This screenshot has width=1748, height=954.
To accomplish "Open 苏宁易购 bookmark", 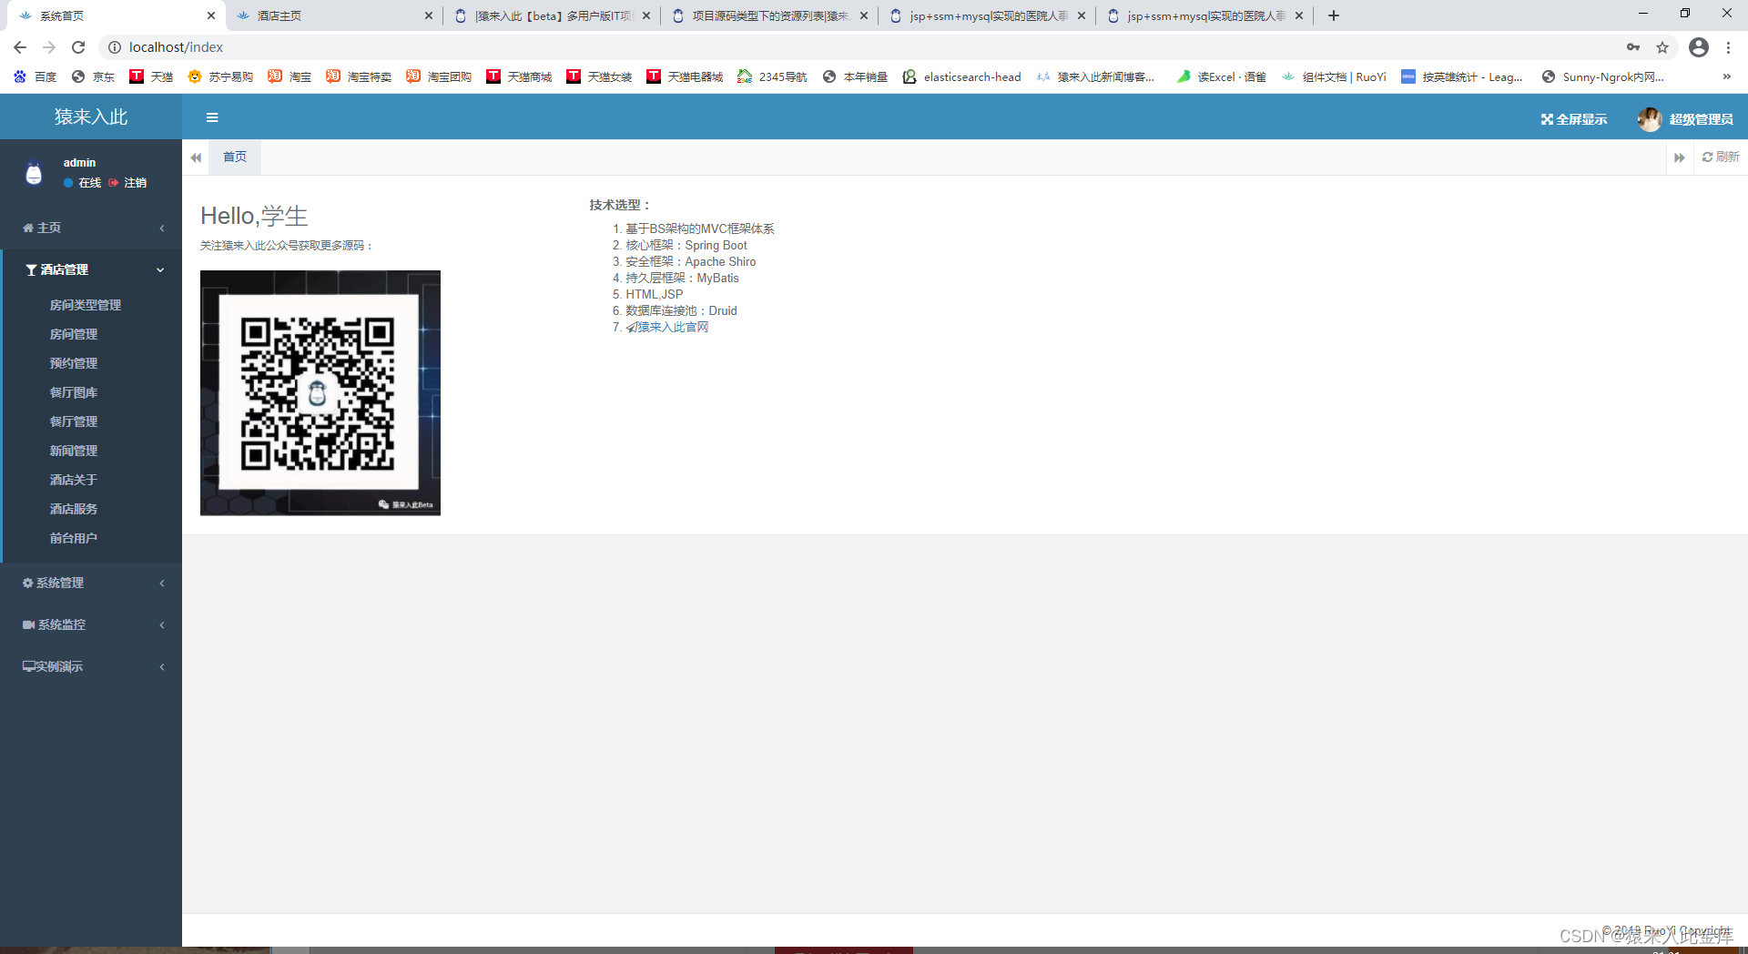I will click(x=220, y=77).
